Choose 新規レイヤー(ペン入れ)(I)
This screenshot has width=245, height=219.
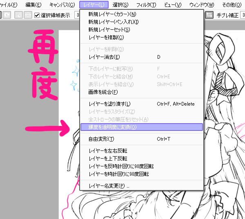(x=142, y=22)
